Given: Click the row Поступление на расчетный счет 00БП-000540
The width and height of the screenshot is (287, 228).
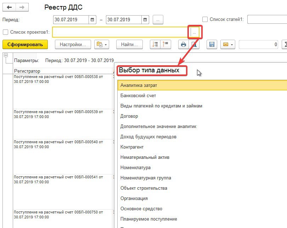Looking at the screenshot, I should 62,157.
